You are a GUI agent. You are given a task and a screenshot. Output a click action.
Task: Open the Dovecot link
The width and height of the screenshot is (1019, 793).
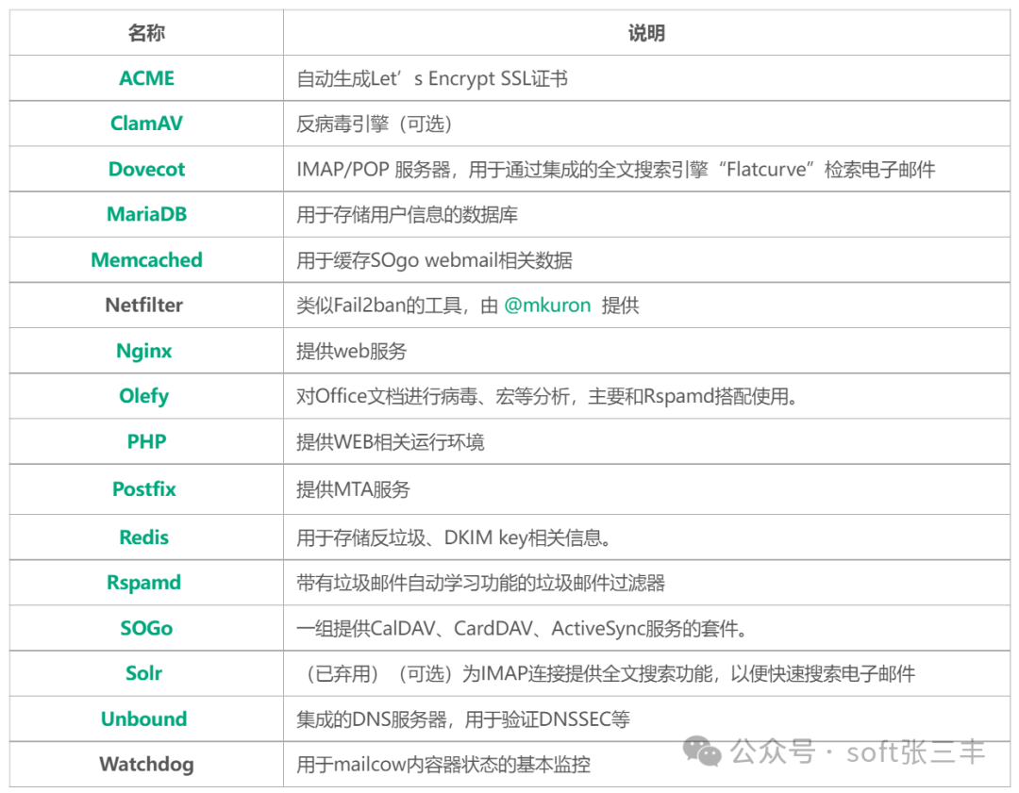(146, 169)
